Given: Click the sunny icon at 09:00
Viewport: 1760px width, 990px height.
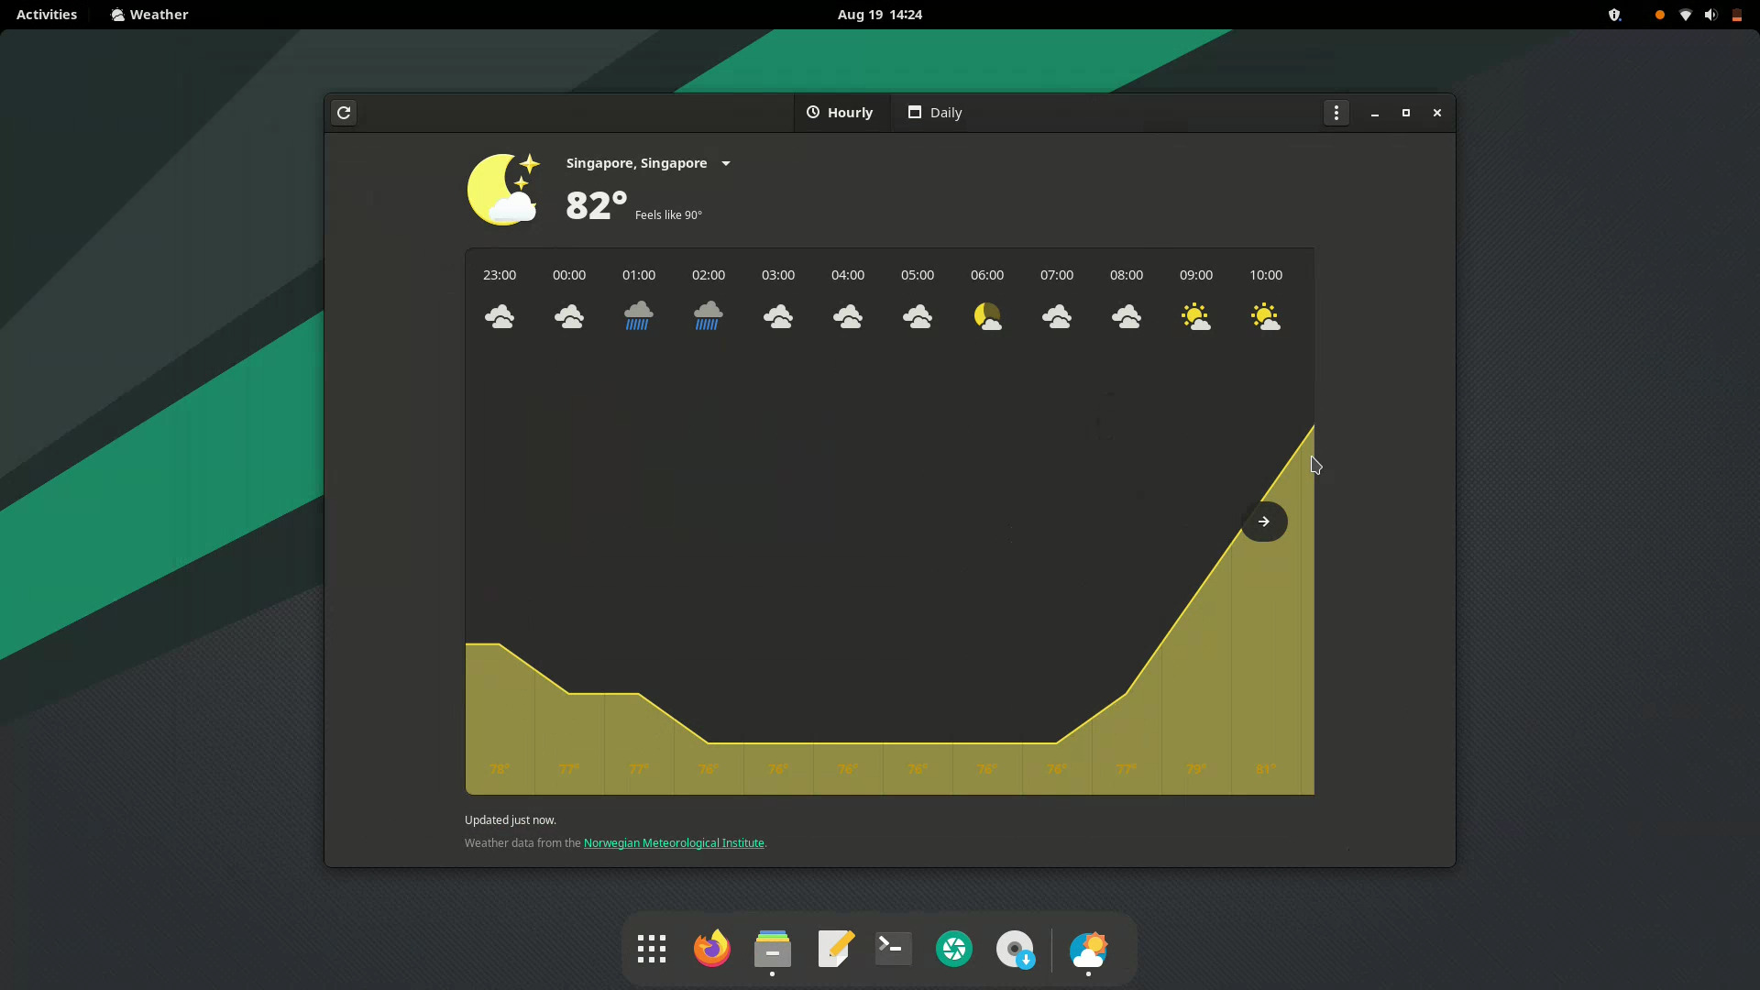Looking at the screenshot, I should 1196,316.
